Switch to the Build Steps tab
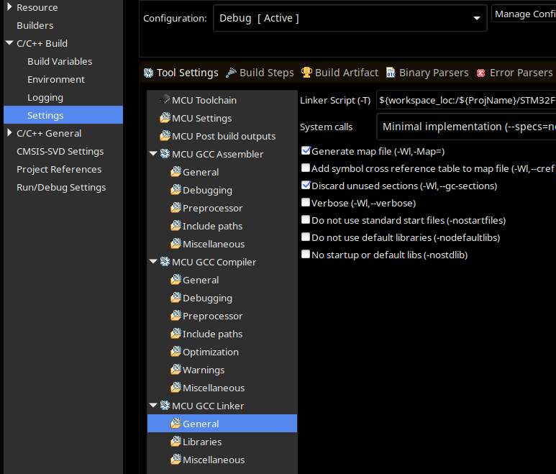The width and height of the screenshot is (556, 474). (x=260, y=73)
